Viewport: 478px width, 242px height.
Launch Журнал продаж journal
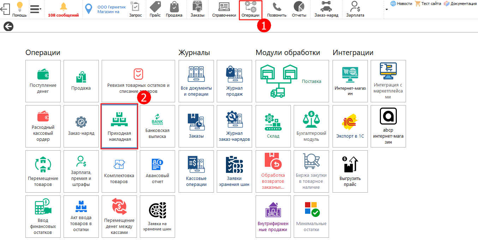pos(234,81)
